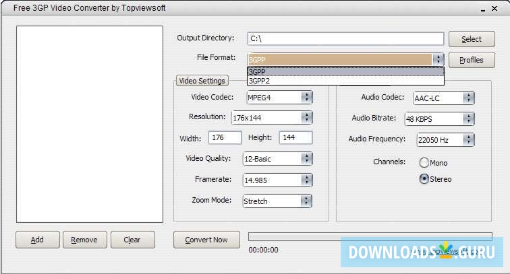Click the Audio Frequency label

click(377, 139)
